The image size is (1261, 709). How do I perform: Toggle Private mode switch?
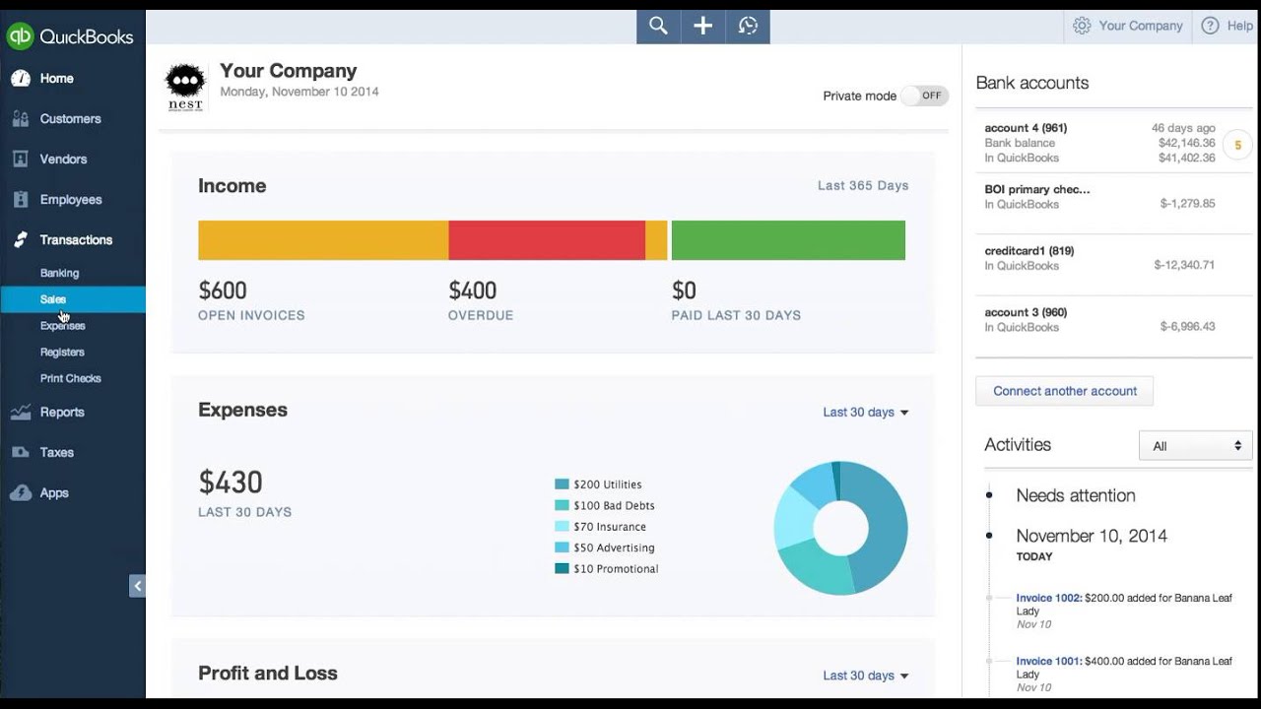(924, 96)
